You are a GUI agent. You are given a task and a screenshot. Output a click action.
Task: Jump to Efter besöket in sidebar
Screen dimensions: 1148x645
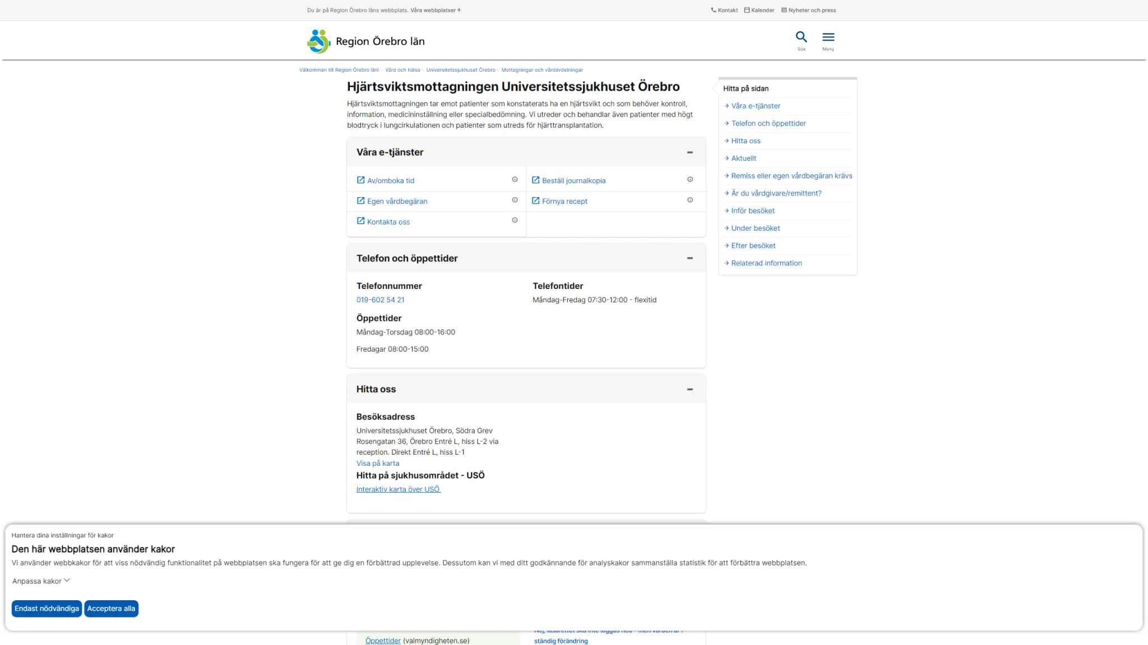click(x=753, y=246)
